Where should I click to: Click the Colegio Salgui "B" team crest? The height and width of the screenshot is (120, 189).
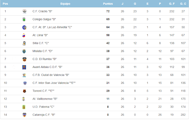tap(24, 19)
